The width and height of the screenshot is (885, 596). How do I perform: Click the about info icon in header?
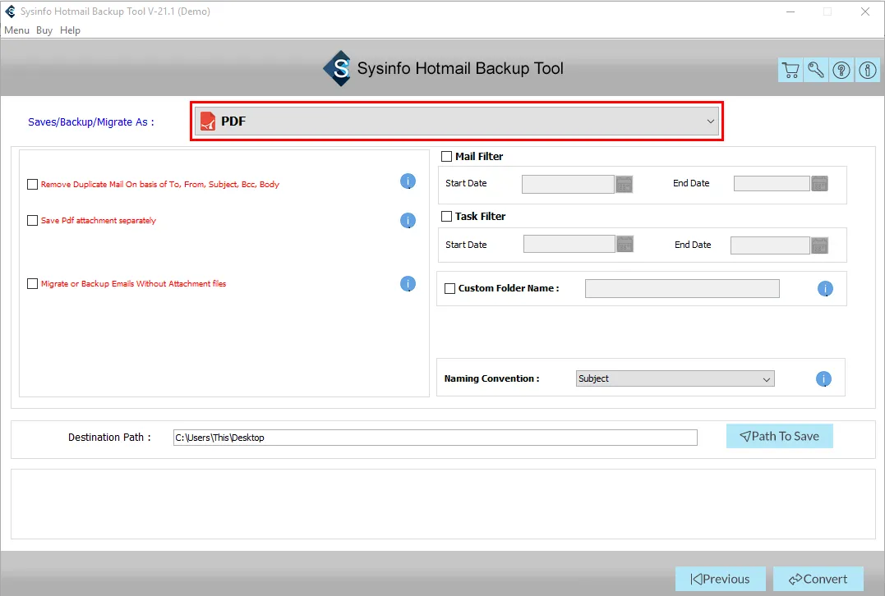(868, 70)
